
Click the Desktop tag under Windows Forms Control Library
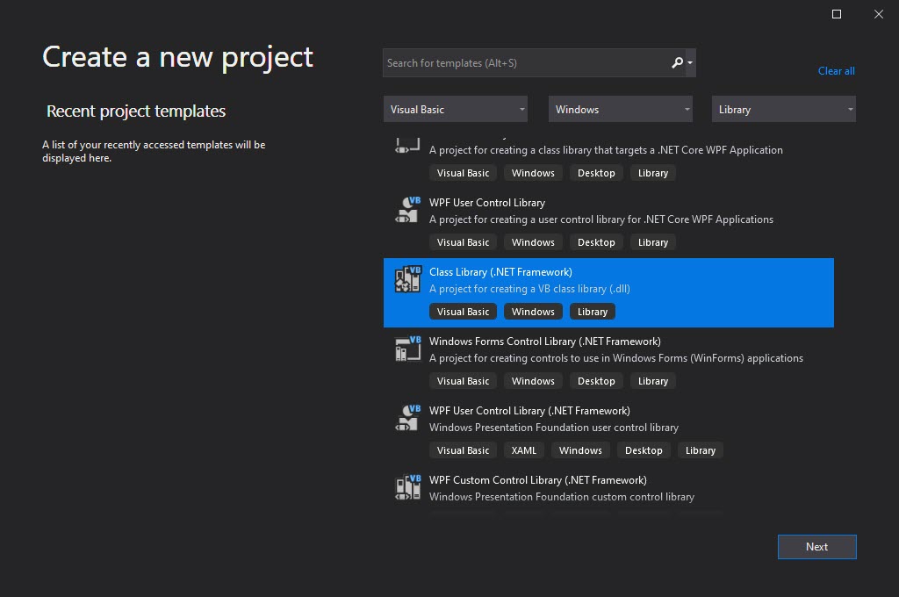coord(596,381)
